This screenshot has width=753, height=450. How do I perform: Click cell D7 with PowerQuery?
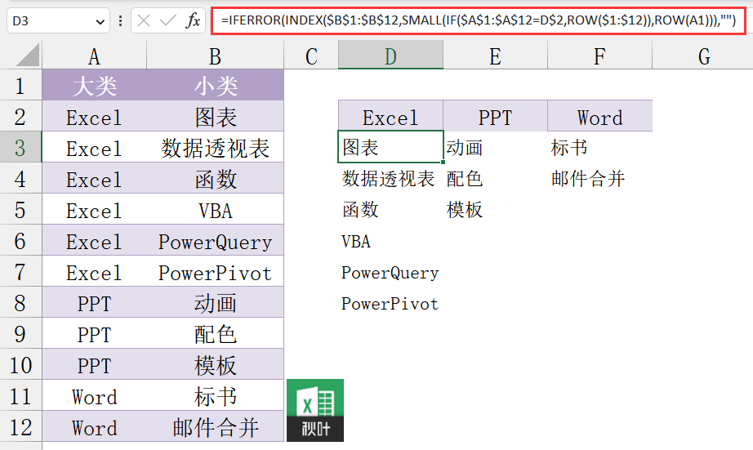(x=390, y=272)
